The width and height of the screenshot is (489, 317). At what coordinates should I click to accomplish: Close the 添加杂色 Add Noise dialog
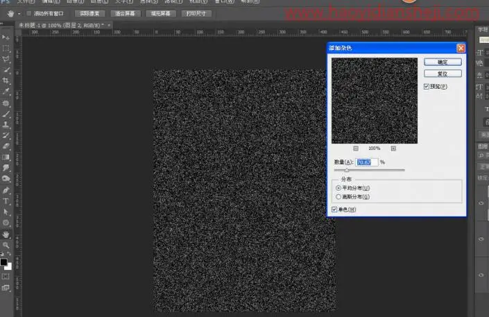(461, 48)
